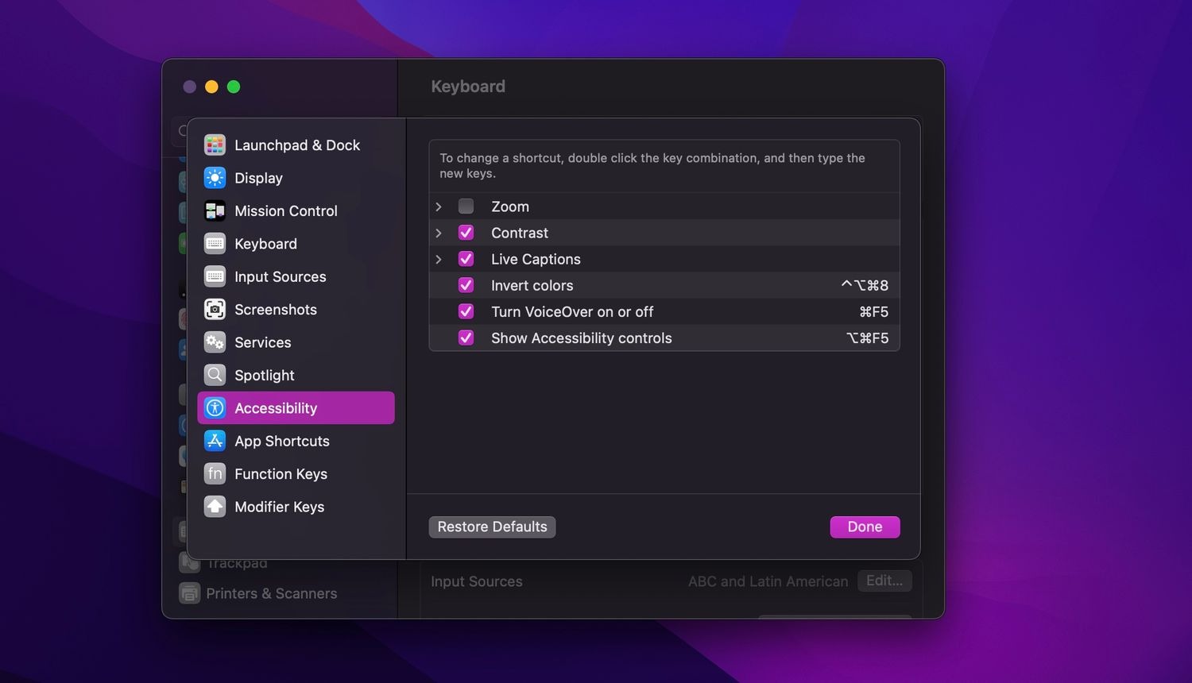Click the Display sun icon
Screen dimensions: 1192x683
coord(215,178)
